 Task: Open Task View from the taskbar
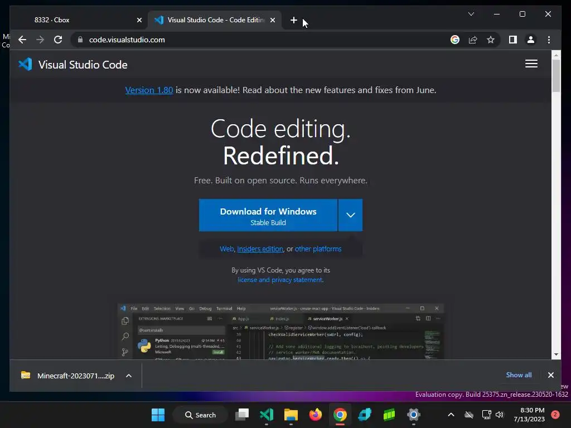[242, 415]
